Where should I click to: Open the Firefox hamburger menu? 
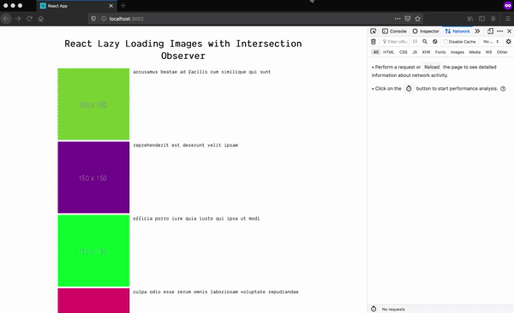coord(507,19)
